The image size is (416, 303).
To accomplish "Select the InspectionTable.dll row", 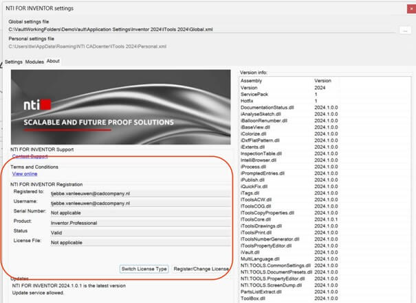I will point(325,154).
